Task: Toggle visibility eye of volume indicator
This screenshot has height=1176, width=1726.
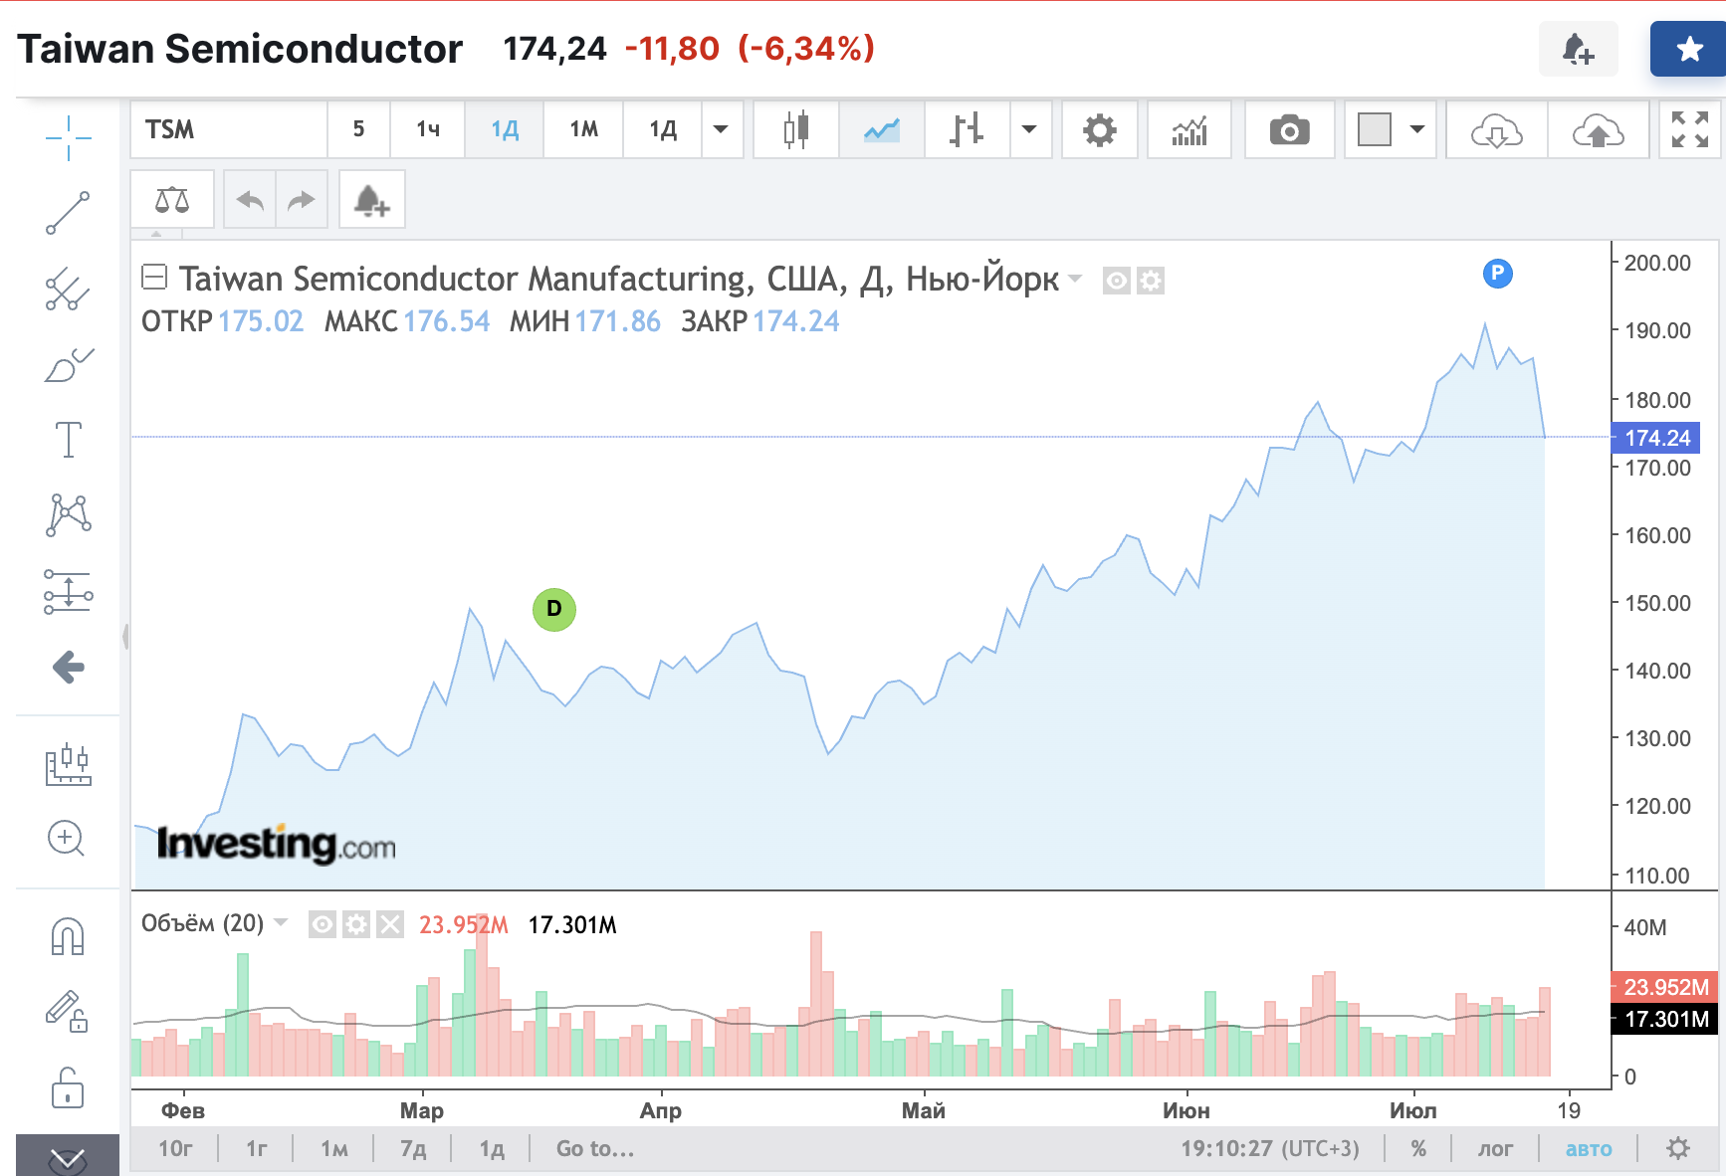Action: [323, 924]
